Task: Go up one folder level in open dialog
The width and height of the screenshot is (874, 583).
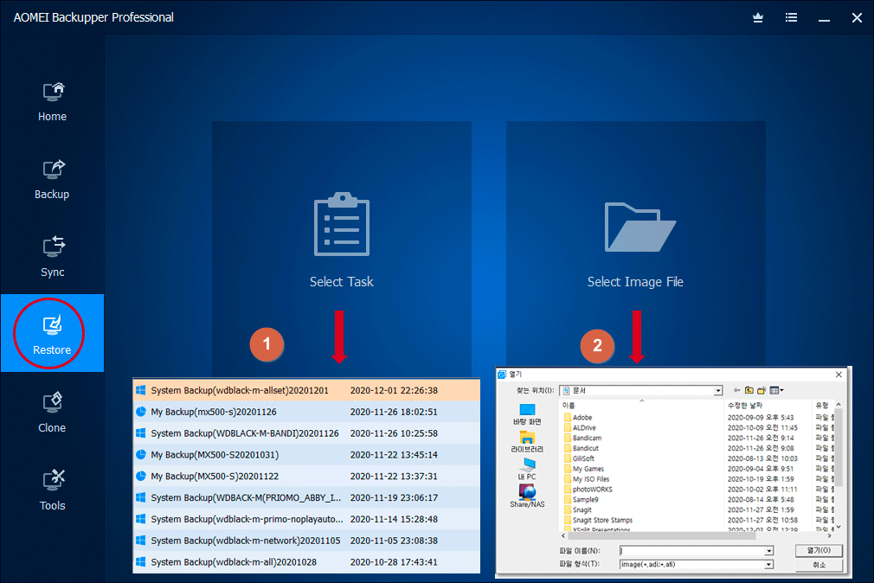Action: point(749,390)
